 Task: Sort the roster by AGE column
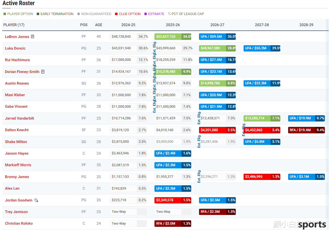(99, 25)
